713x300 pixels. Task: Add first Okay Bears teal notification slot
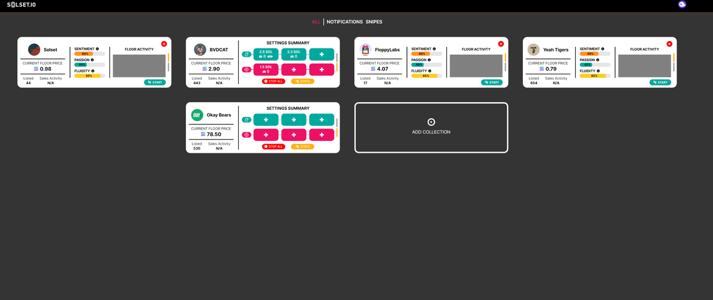(266, 119)
